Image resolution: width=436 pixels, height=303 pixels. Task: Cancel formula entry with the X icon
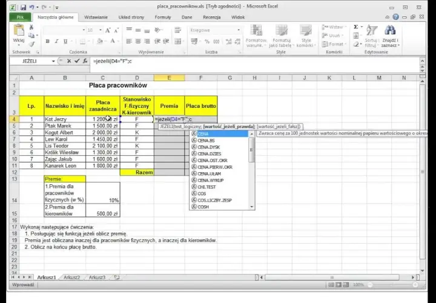click(69, 61)
